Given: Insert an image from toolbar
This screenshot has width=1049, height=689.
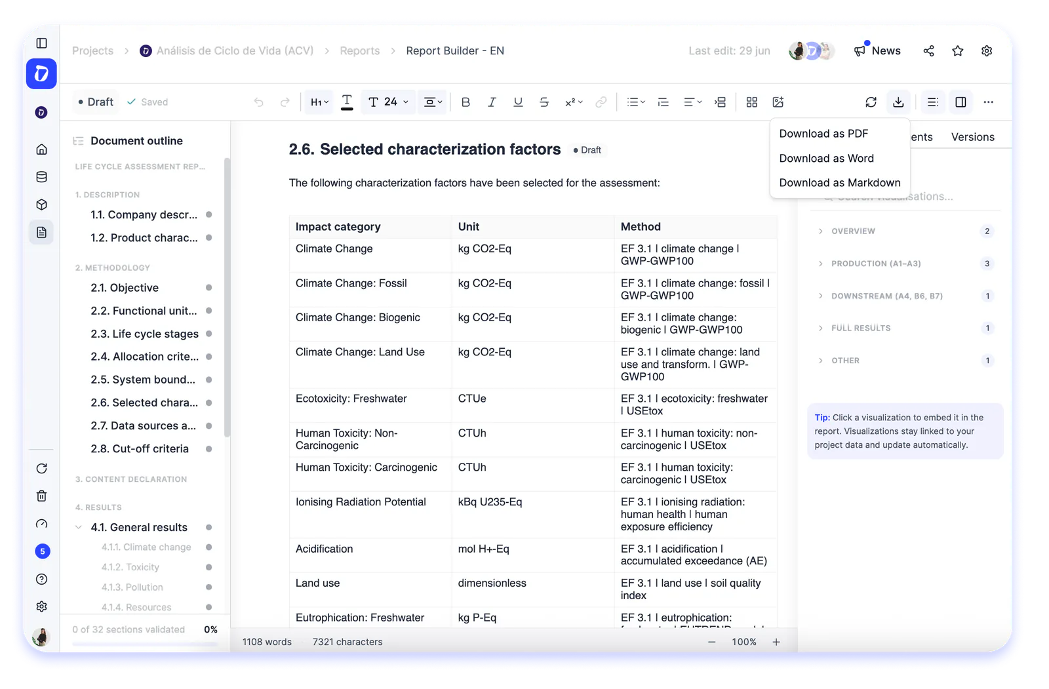Looking at the screenshot, I should click(778, 102).
